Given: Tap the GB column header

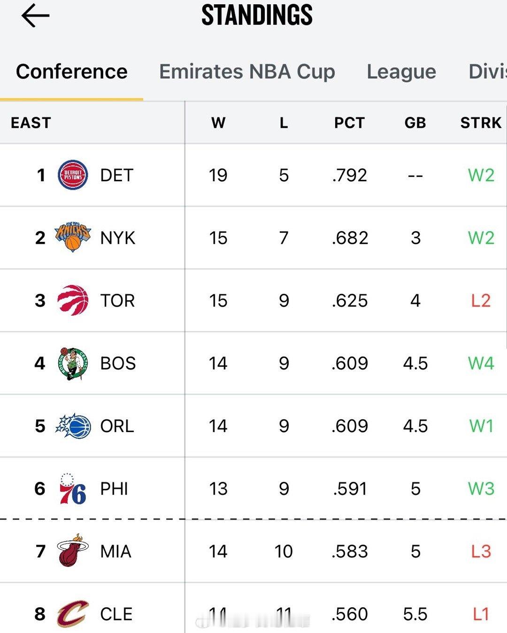Looking at the screenshot, I should [415, 123].
